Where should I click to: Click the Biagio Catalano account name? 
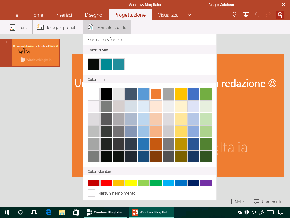tap(221, 5)
